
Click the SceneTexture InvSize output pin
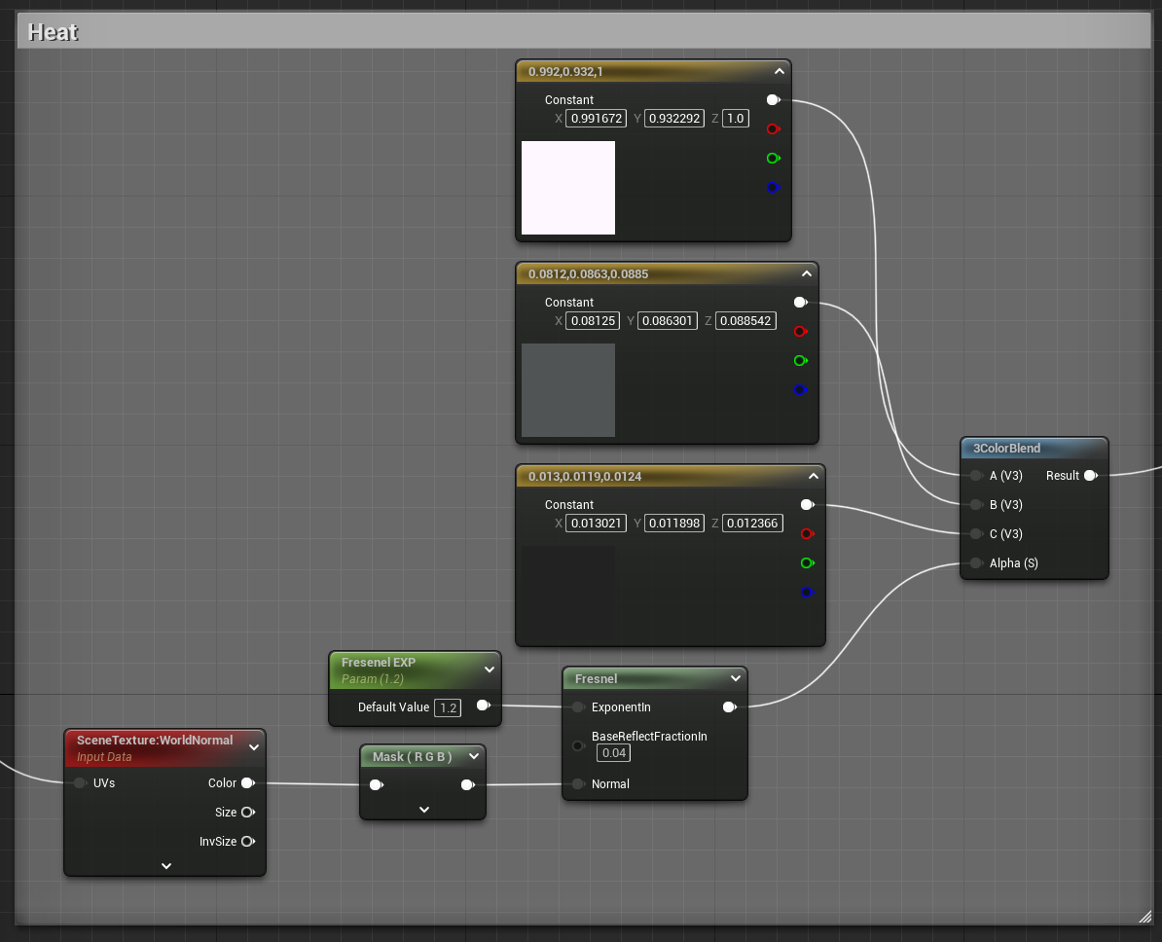point(248,841)
